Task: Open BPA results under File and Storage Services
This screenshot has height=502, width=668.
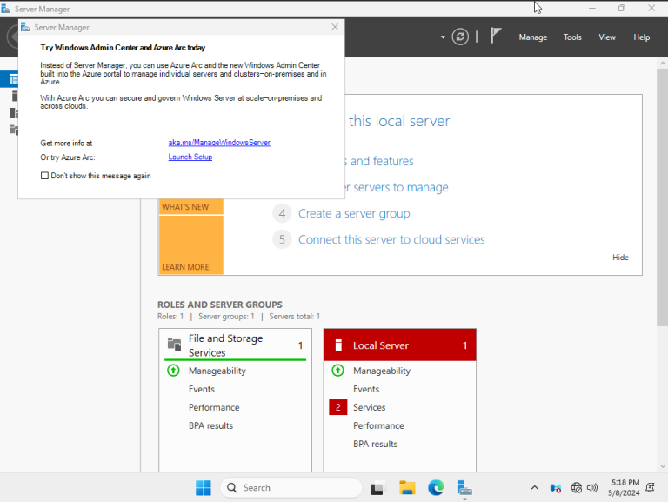Action: coord(210,425)
